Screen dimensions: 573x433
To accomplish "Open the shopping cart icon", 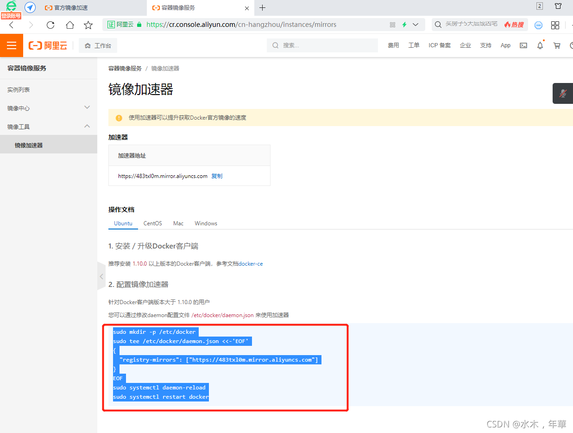I will click(557, 45).
